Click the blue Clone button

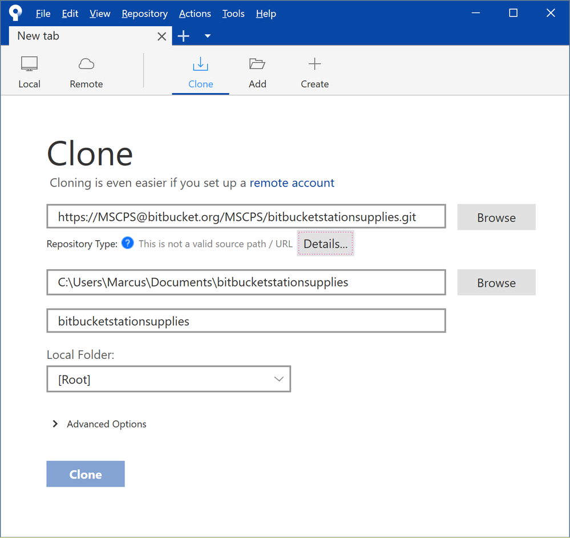(x=86, y=474)
